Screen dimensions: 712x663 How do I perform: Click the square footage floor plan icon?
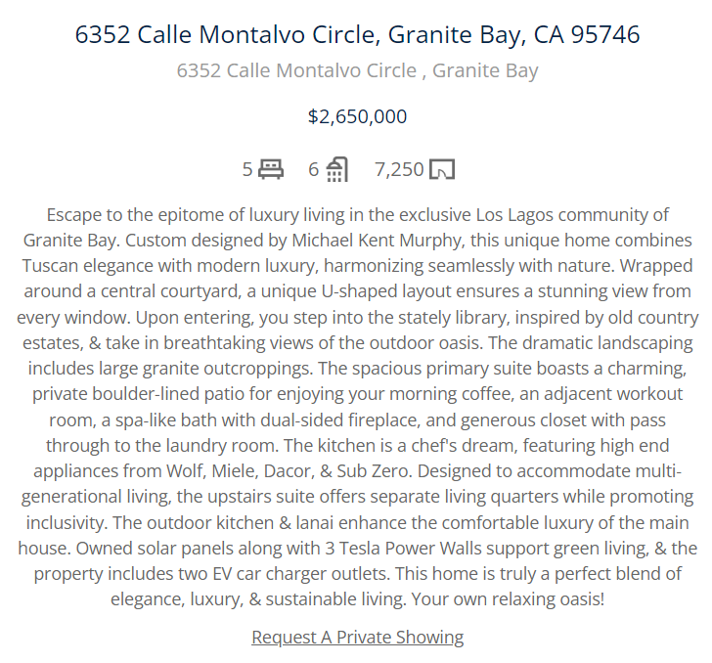coord(442,169)
